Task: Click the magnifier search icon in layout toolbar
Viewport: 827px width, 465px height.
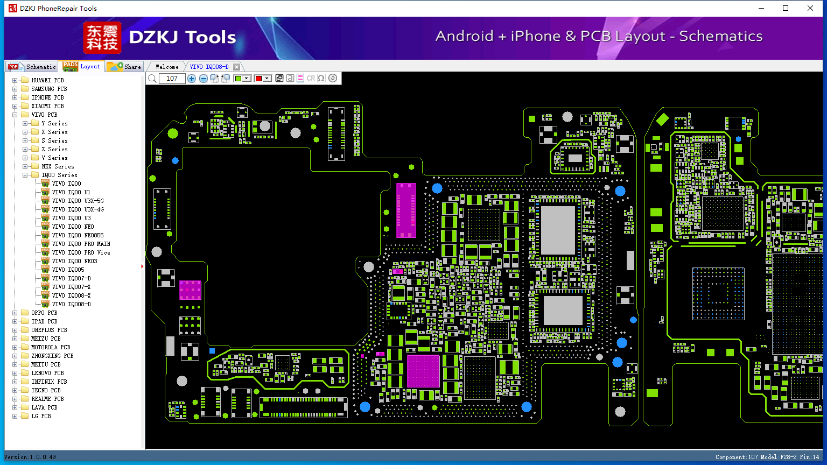Action: point(152,79)
